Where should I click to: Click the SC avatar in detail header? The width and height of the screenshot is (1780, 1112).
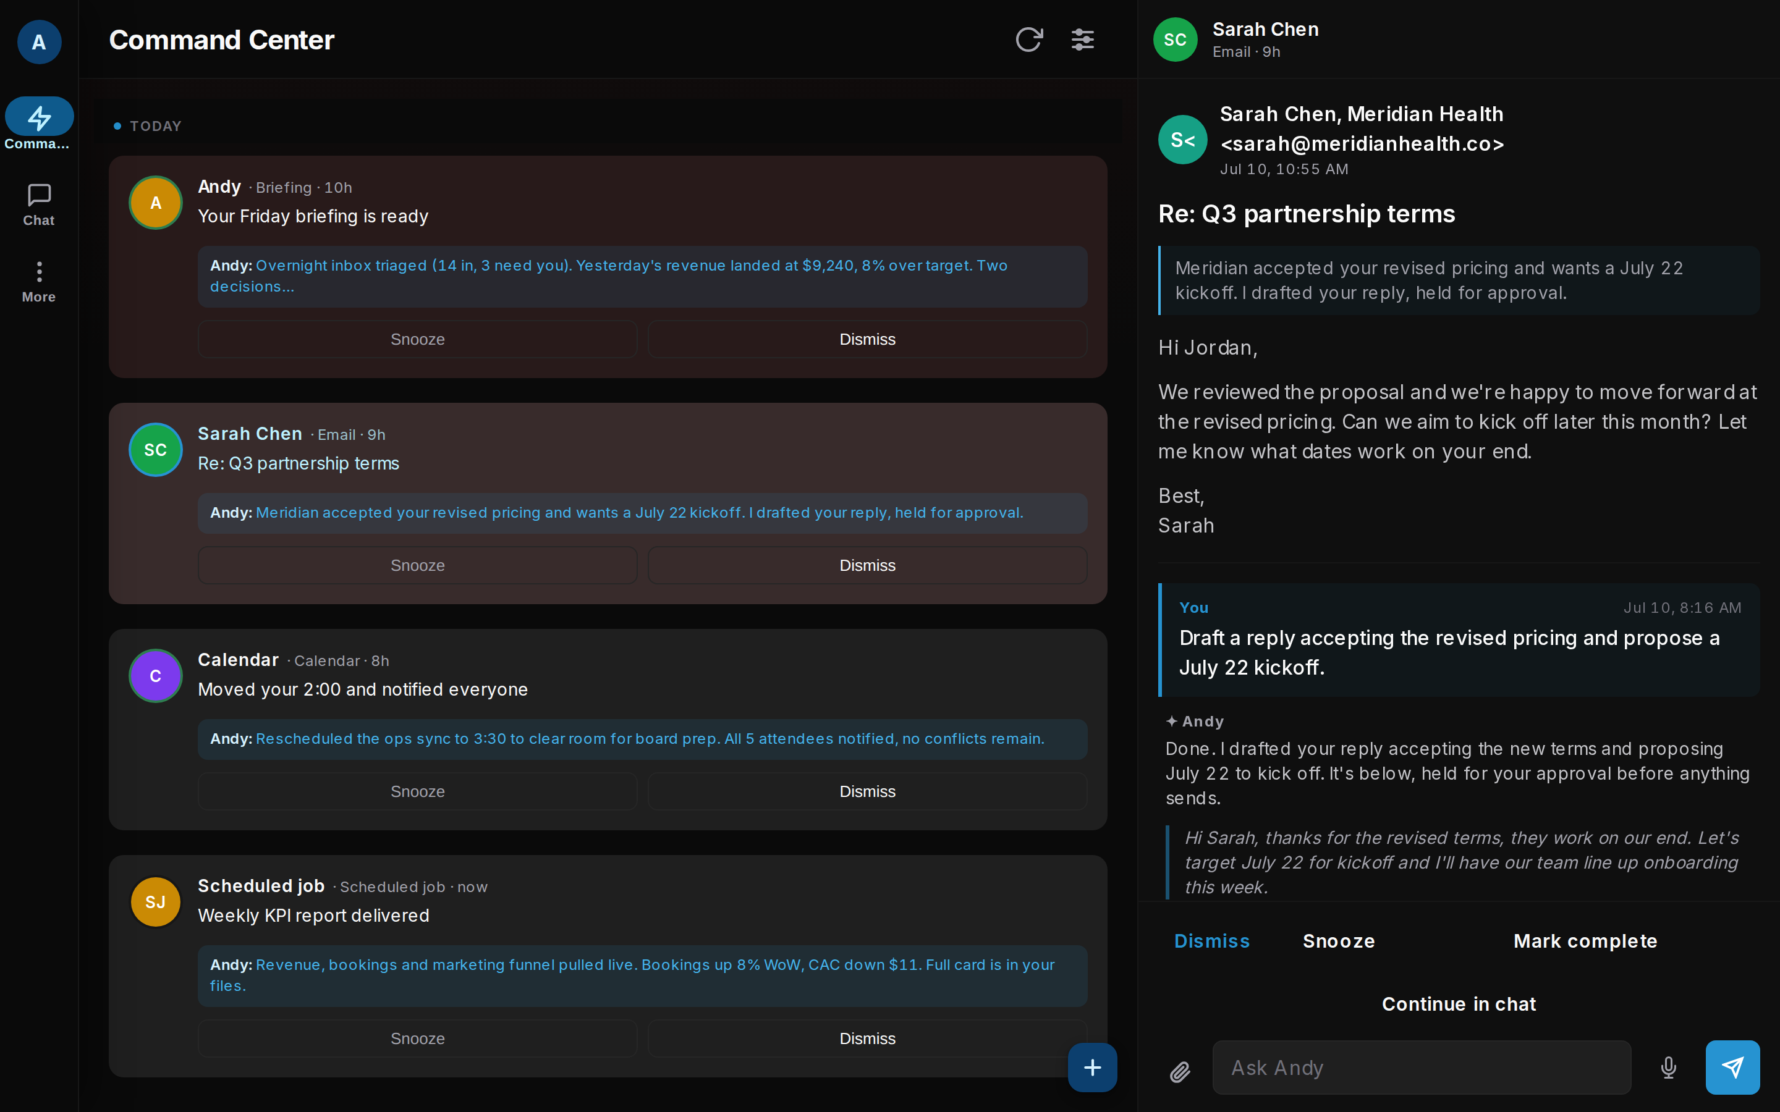click(1175, 39)
